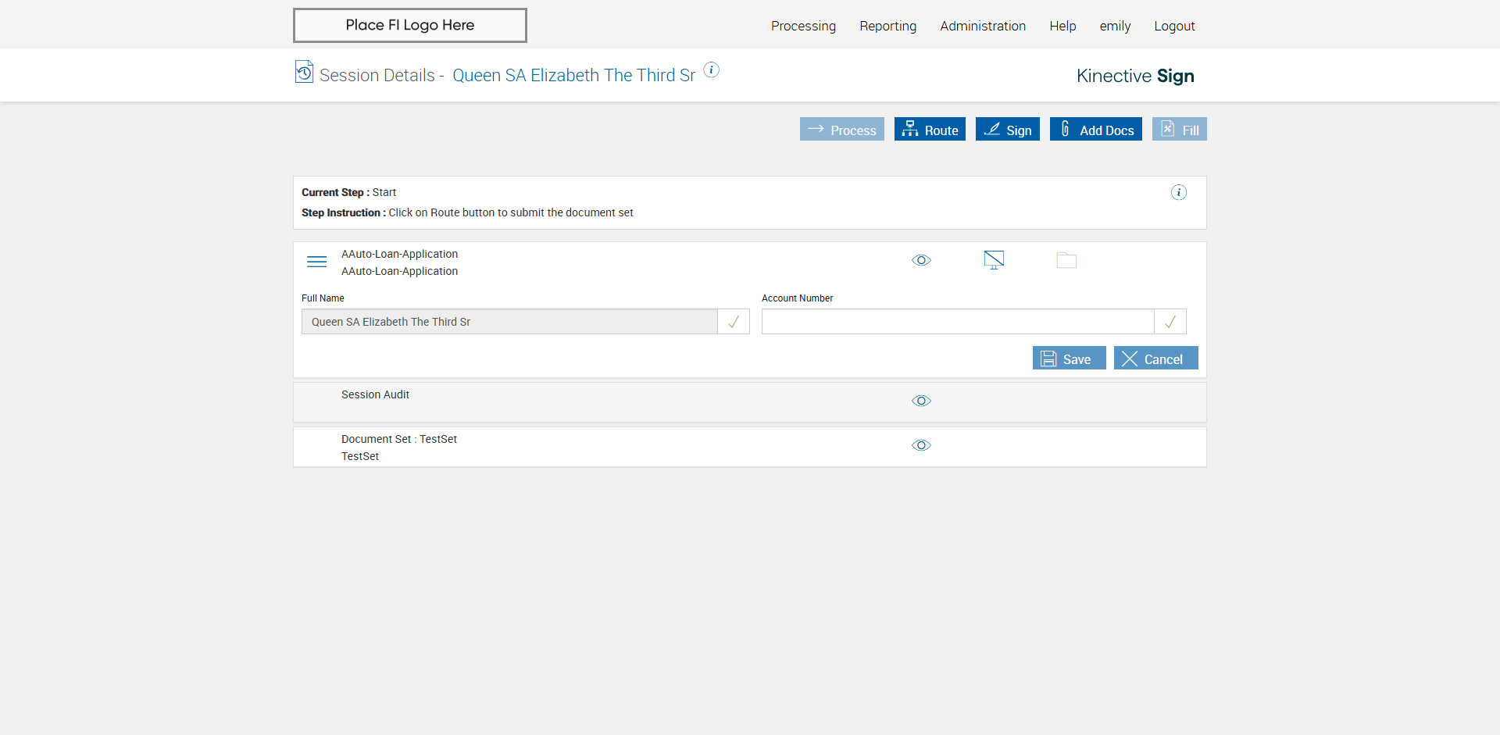Open the AAuto-Loan-Application hamburger menu
This screenshot has width=1500, height=735.
click(x=316, y=262)
